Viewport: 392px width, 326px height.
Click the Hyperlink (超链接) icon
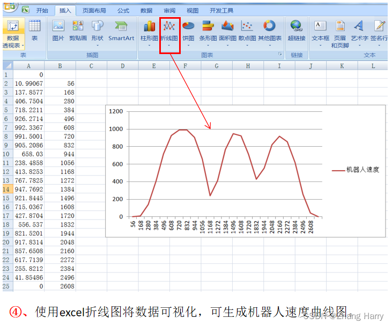click(297, 26)
